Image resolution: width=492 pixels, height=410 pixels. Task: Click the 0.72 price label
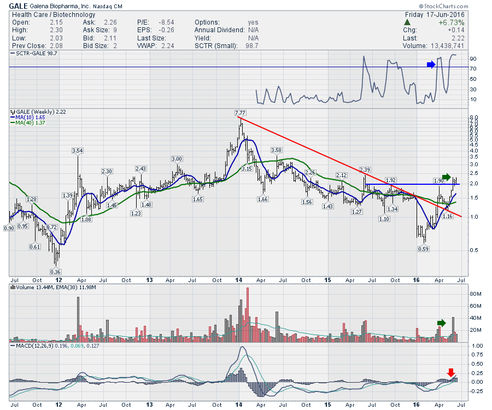tap(52, 227)
